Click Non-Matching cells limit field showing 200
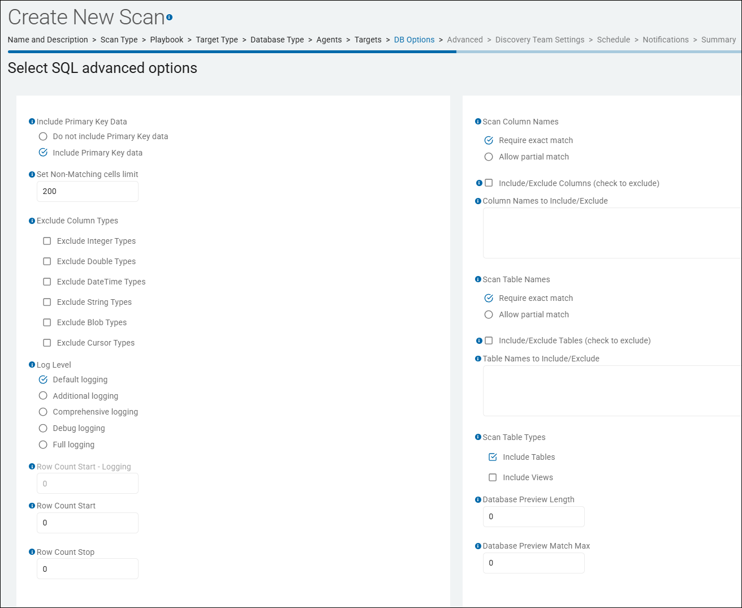The width and height of the screenshot is (742, 608). pyautogui.click(x=88, y=191)
